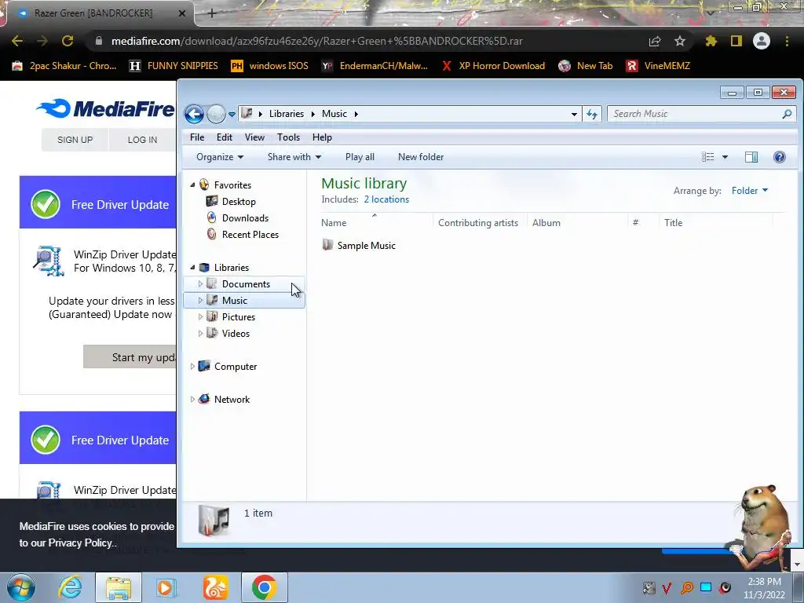Open Chrome three-dot menu
Image resolution: width=804 pixels, height=603 pixels.
coord(787,41)
